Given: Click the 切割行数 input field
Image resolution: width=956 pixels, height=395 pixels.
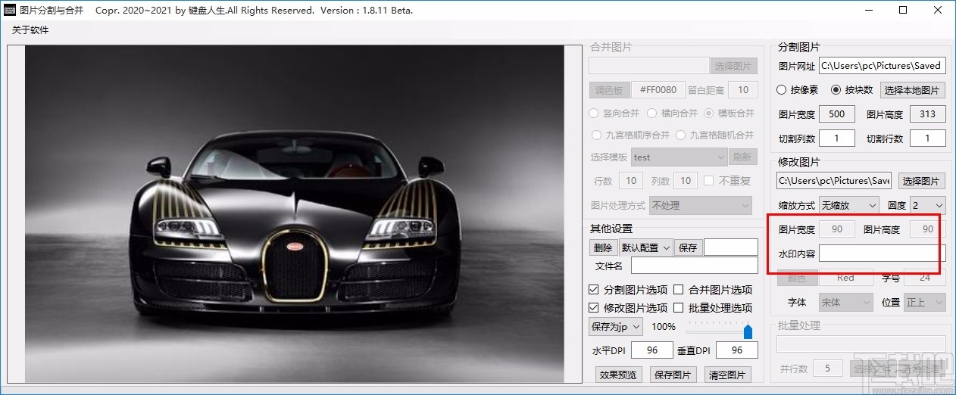Looking at the screenshot, I should tap(928, 138).
